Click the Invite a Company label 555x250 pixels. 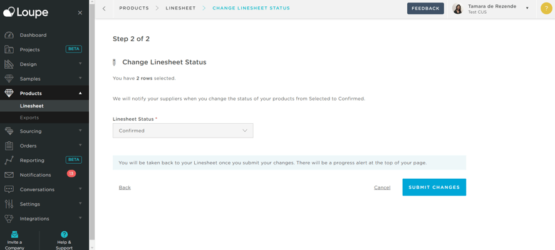click(14, 245)
